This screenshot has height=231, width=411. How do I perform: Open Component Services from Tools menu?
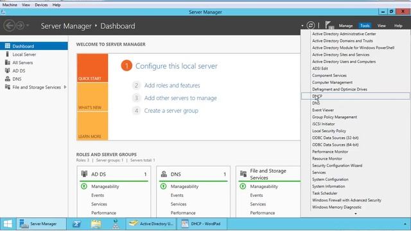tap(329, 76)
